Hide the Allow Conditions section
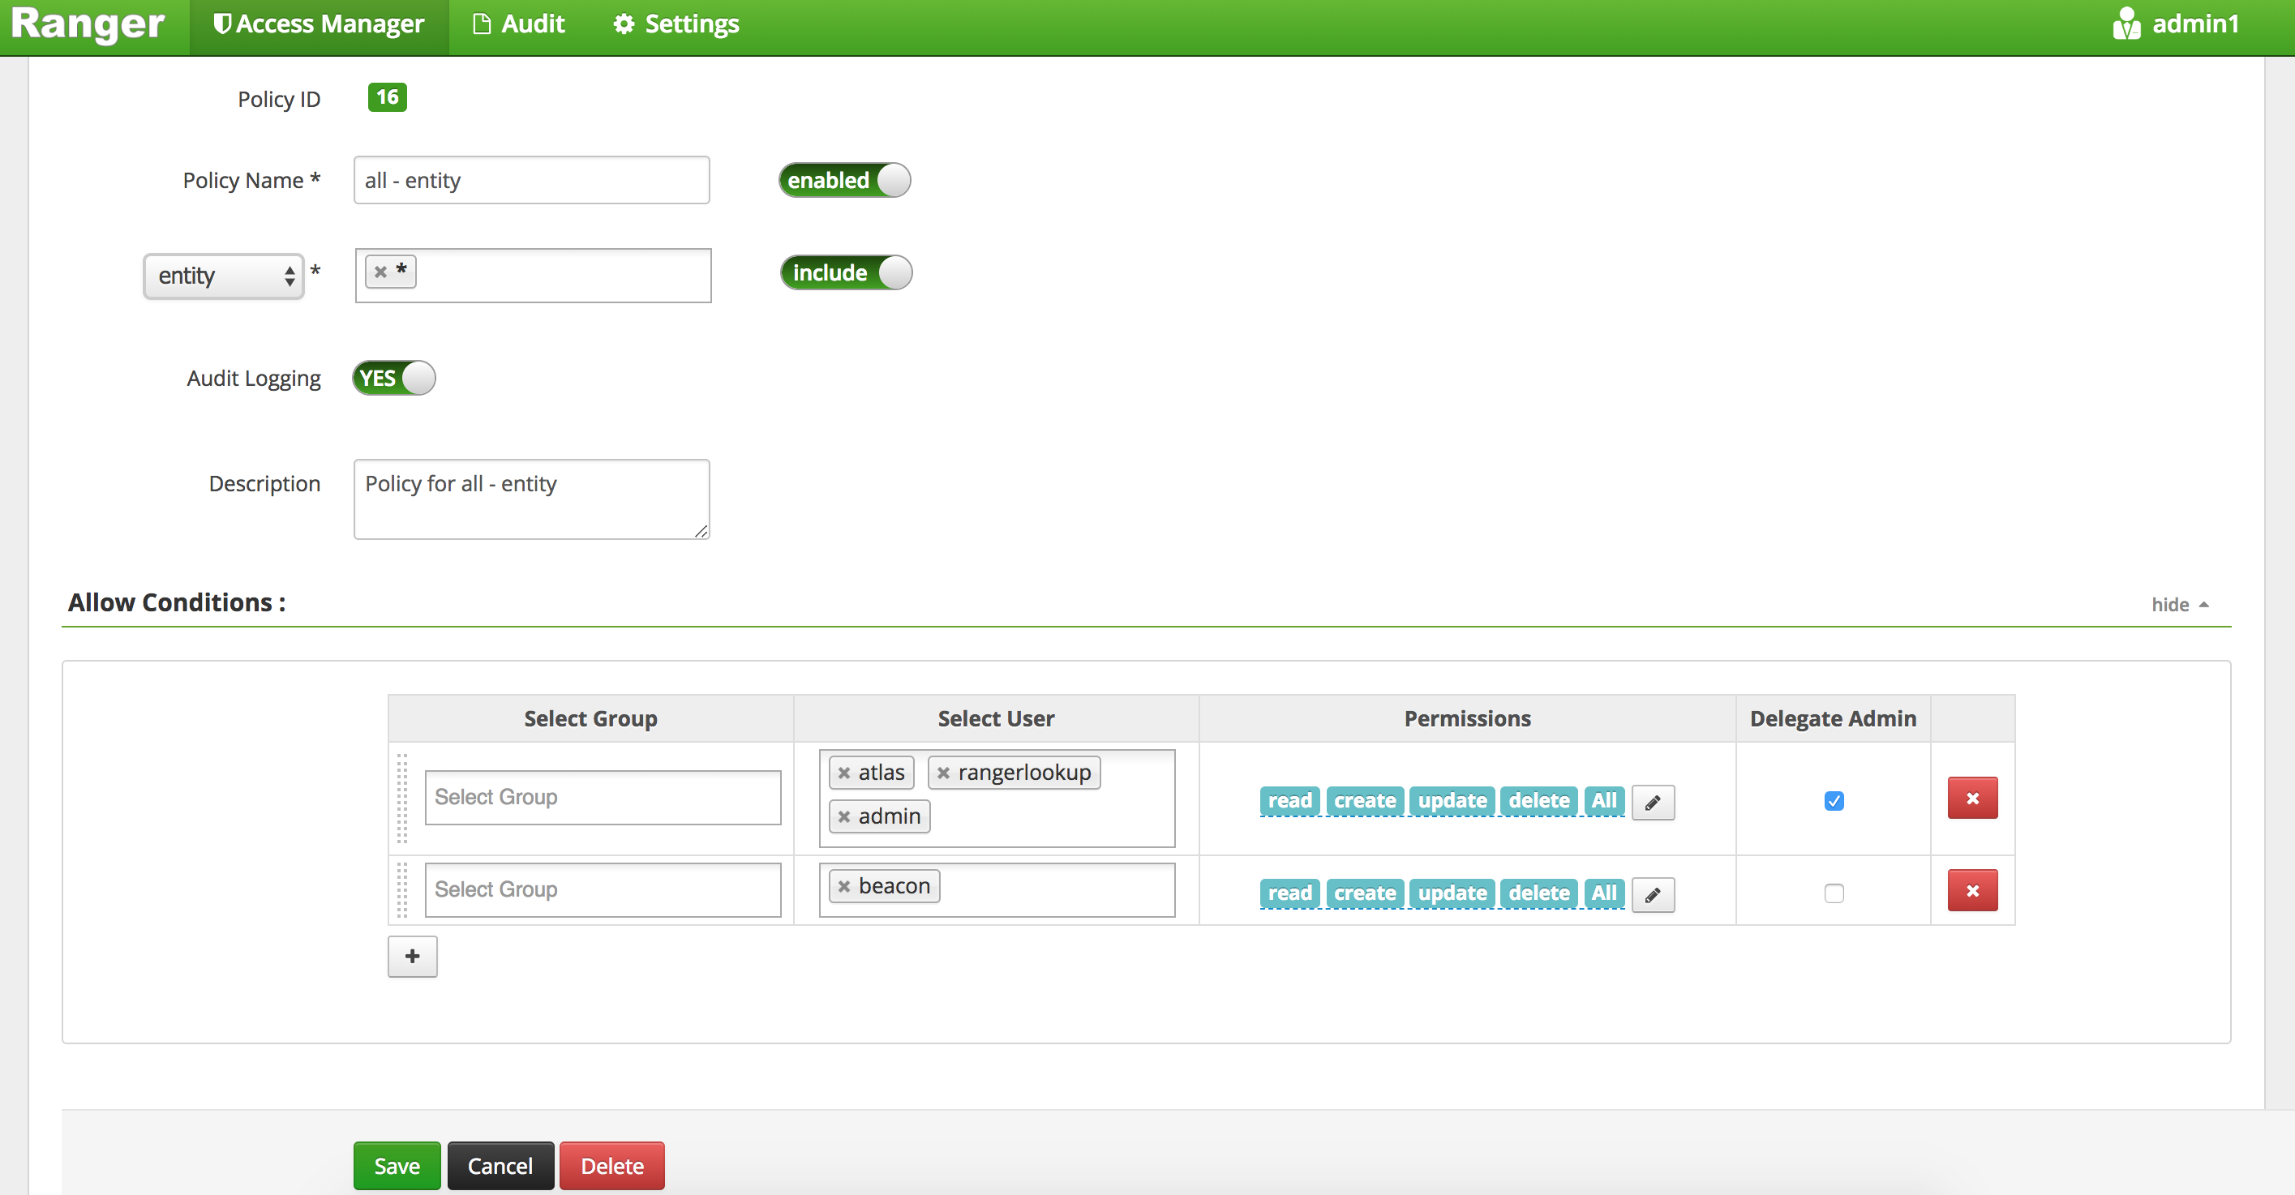The width and height of the screenshot is (2295, 1195). [2179, 605]
